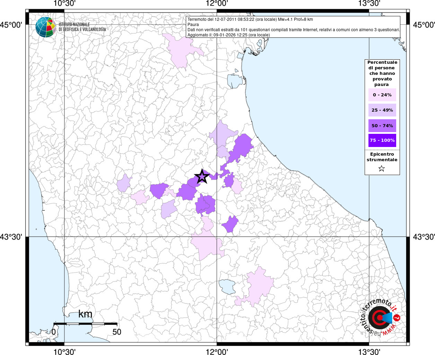
Task: Click the 'Paura' label in info box
Action: (193, 25)
